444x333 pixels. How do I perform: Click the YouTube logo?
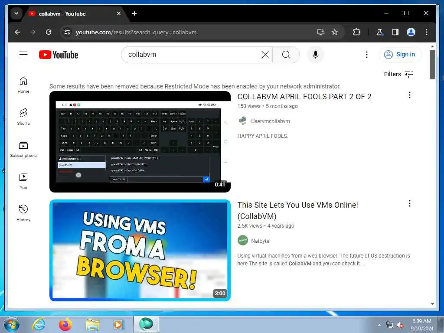click(59, 55)
